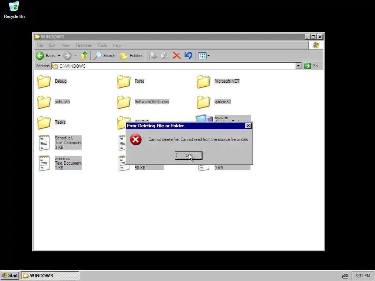This screenshot has width=375, height=281.
Task: Minimize the WINDOWS explorer window
Action: (x=308, y=37)
